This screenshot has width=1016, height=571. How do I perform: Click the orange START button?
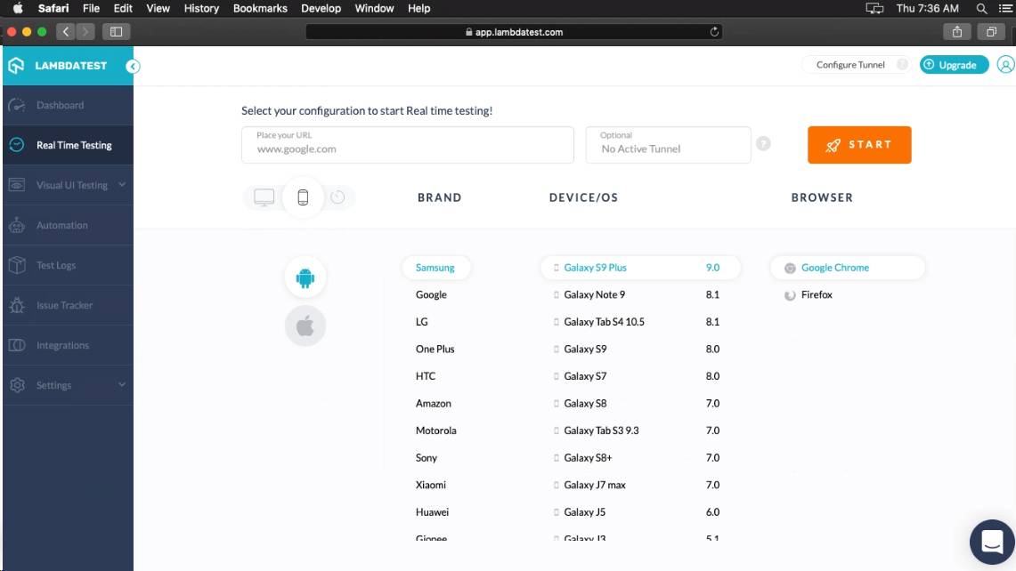[x=859, y=144]
